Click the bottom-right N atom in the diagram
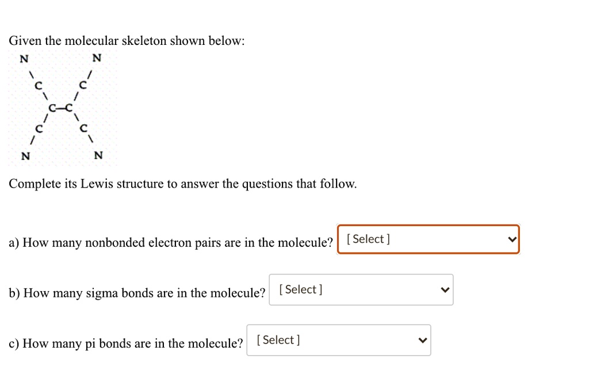Viewport: 589px width, 385px height. (x=99, y=155)
